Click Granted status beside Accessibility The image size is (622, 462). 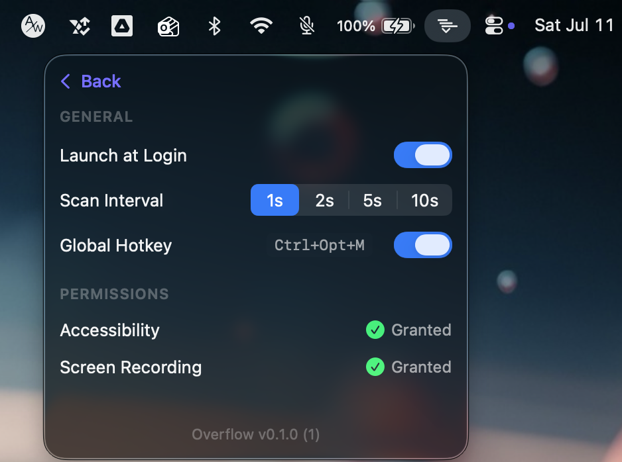click(x=421, y=330)
